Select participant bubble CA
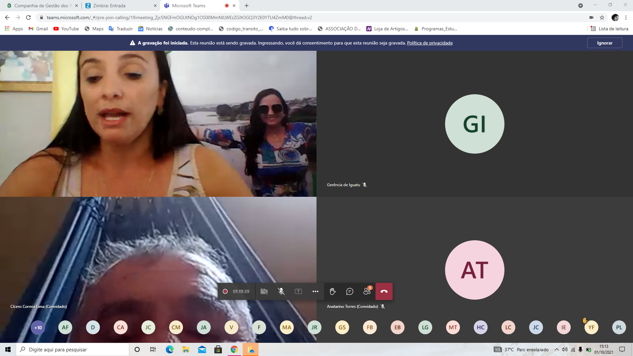This screenshot has width=633, height=356. (x=121, y=327)
